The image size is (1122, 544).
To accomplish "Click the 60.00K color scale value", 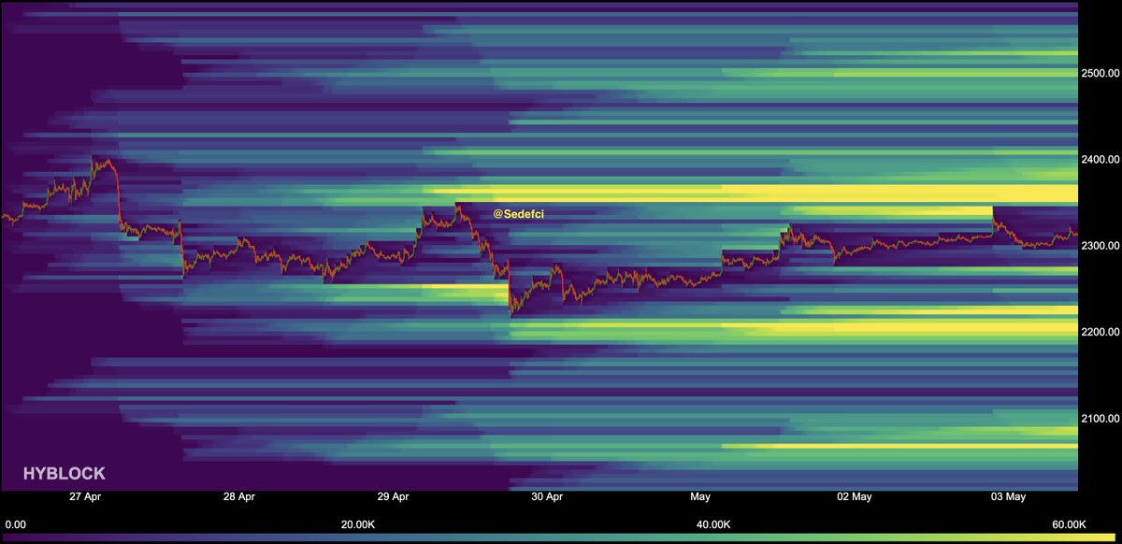I will (x=1069, y=524).
